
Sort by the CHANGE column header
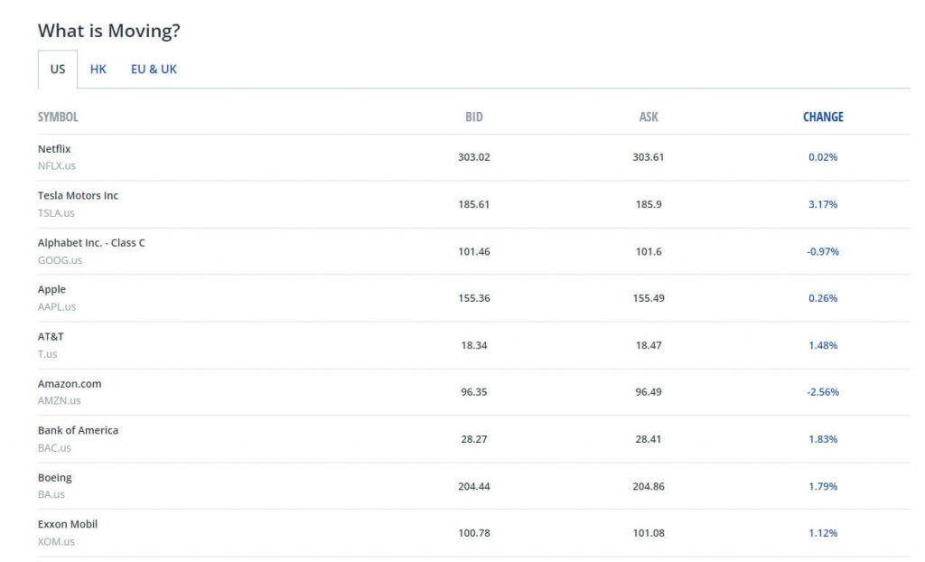click(823, 117)
